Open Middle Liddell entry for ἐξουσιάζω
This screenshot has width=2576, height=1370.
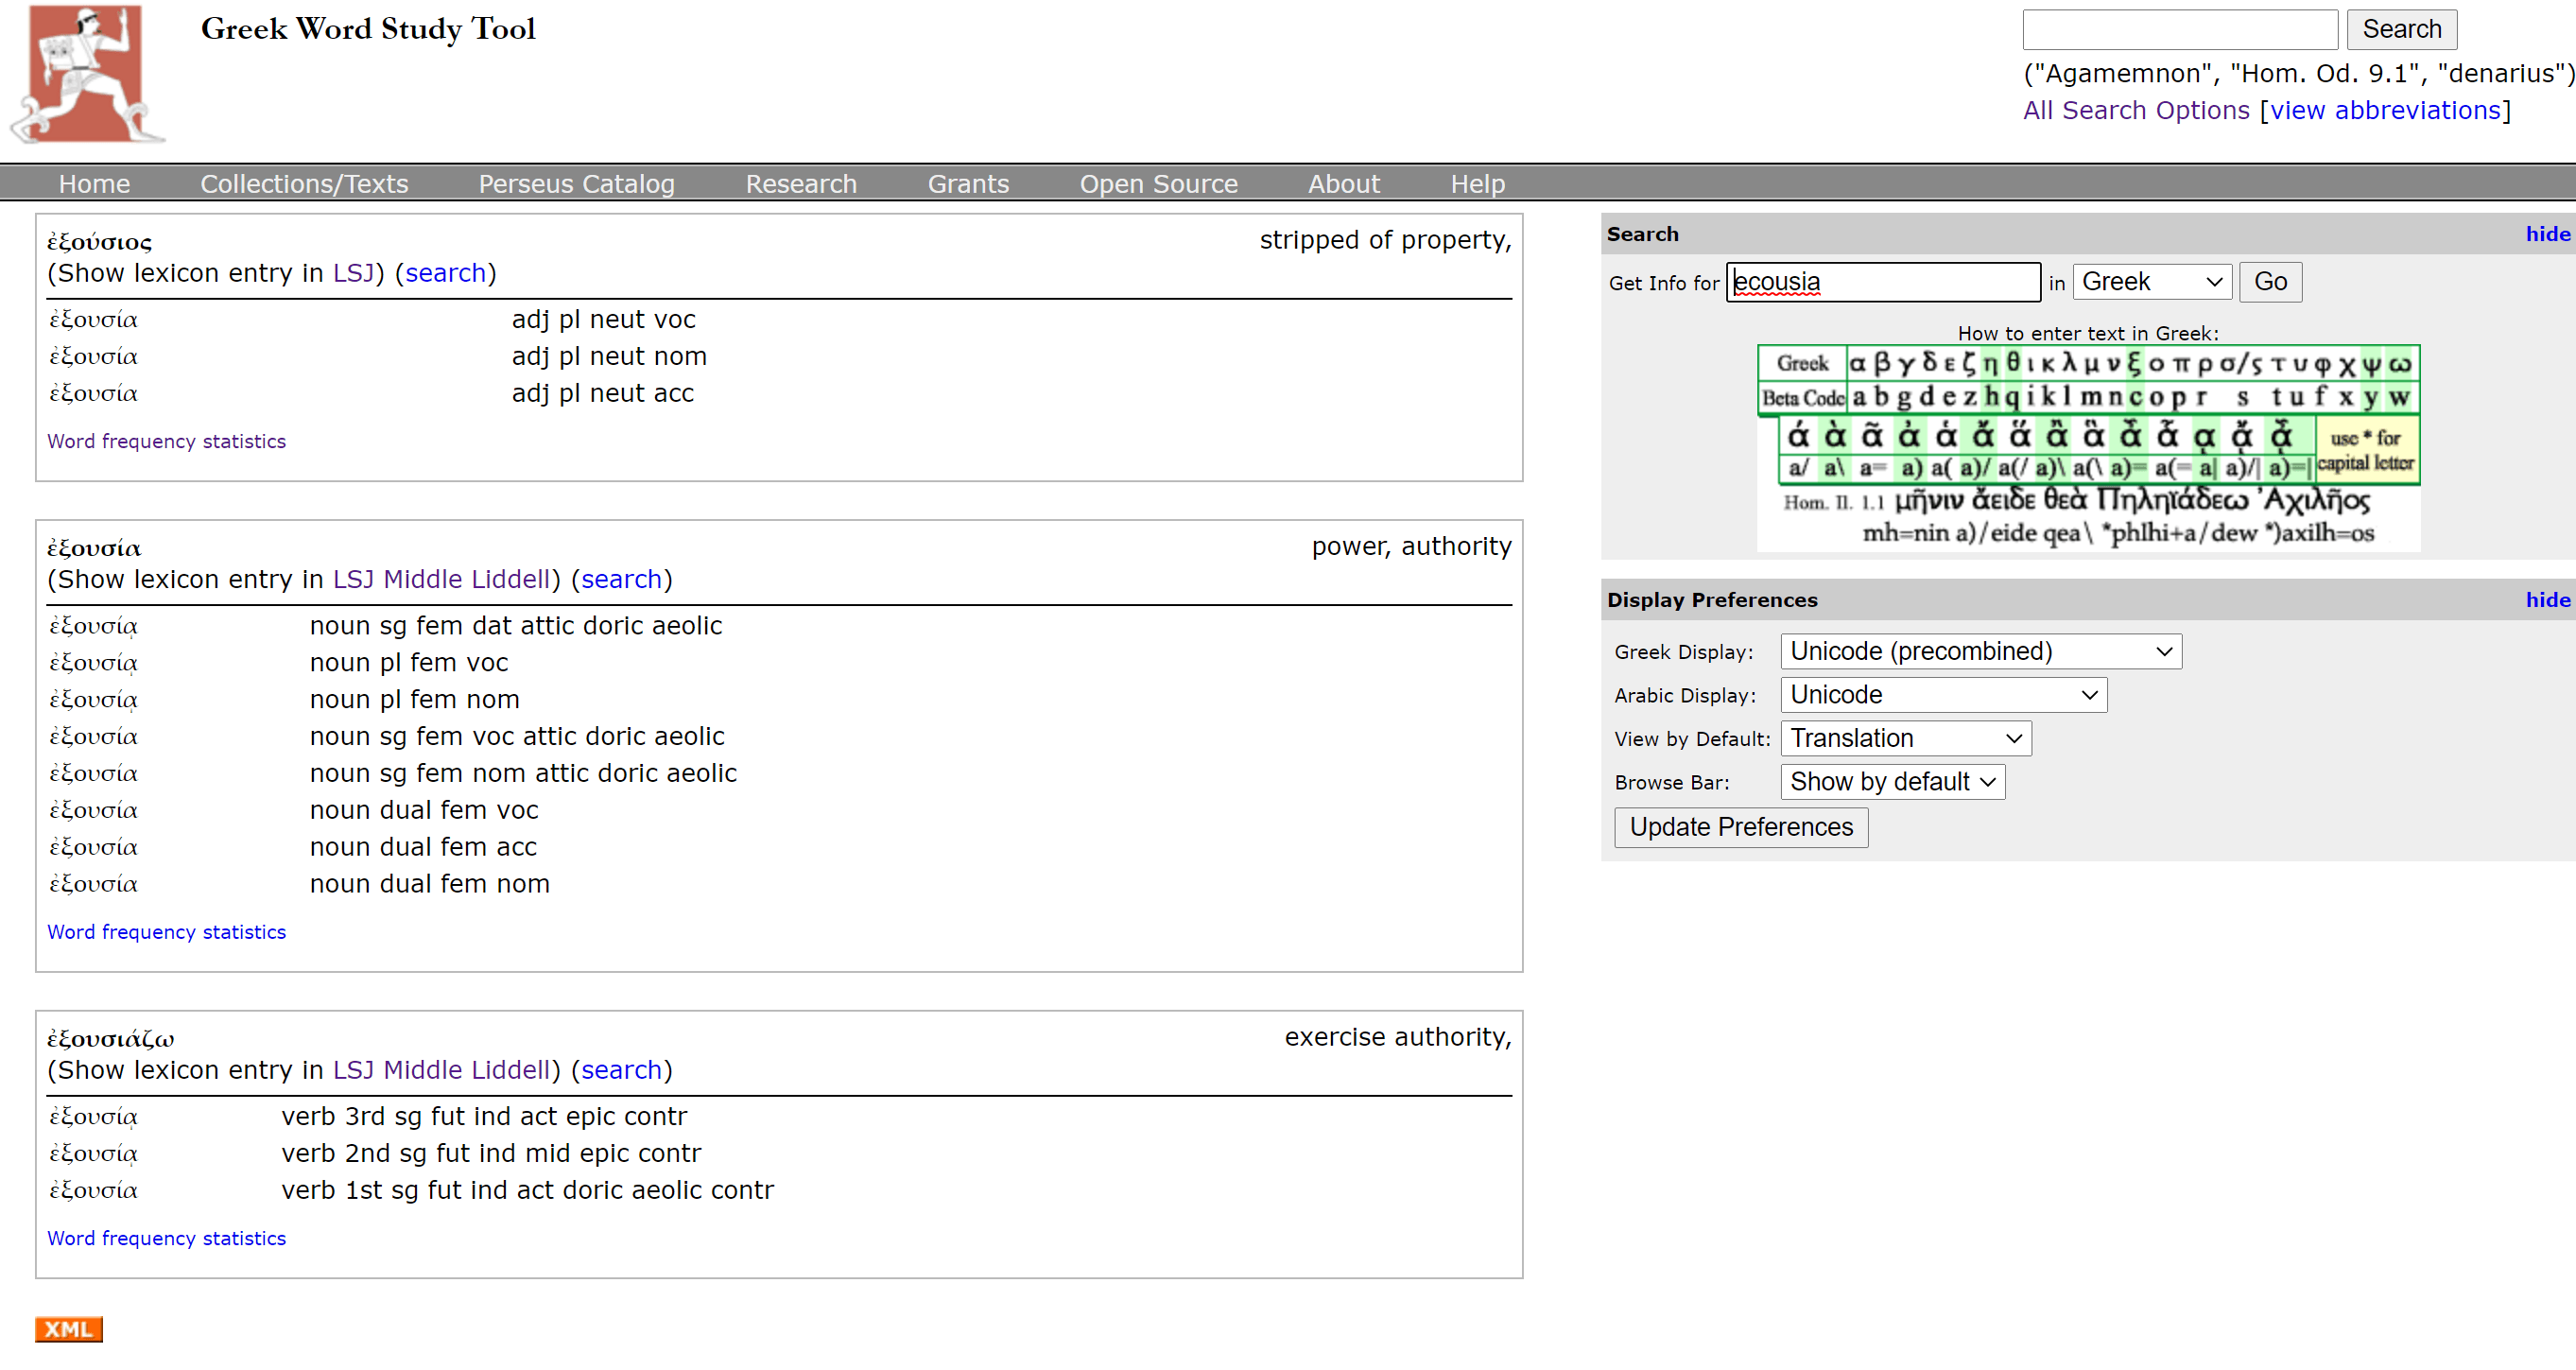466,1070
